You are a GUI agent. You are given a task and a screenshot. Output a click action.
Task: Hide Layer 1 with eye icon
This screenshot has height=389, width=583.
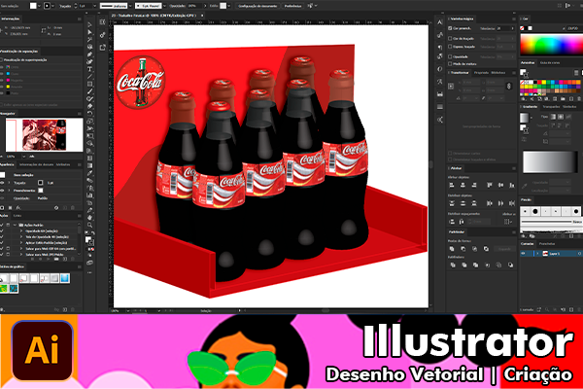coord(523,253)
